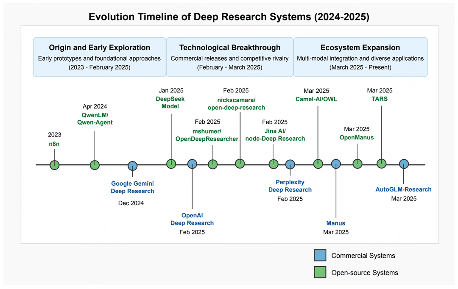Select the Origin and Early Exploration phase box
Image resolution: width=458 pixels, height=289 pixels.
[100, 57]
